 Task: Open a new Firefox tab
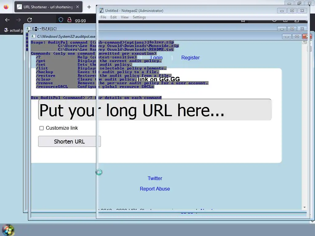pyautogui.click(x=89, y=7)
